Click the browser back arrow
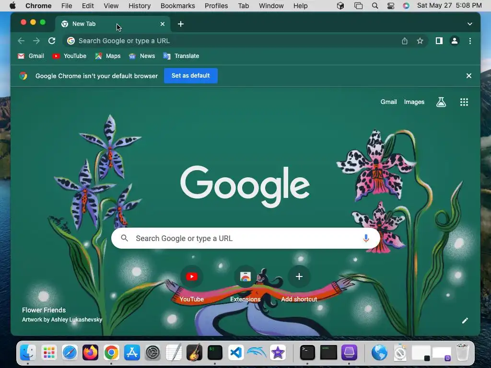Image resolution: width=491 pixels, height=368 pixels. (21, 41)
